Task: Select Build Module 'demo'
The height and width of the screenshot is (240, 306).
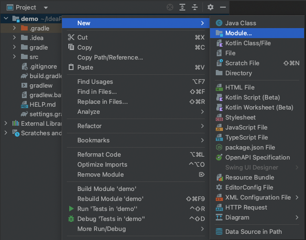Action: coord(136,189)
